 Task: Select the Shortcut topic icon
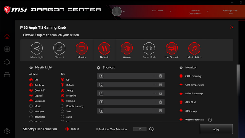click(59, 49)
